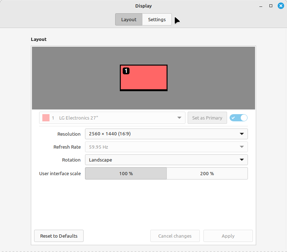The height and width of the screenshot is (252, 287).
Task: Minimize the Display window
Action: (261, 6)
